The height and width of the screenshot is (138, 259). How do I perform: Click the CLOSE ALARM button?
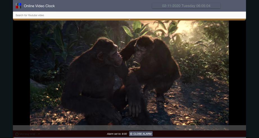pos(141,134)
